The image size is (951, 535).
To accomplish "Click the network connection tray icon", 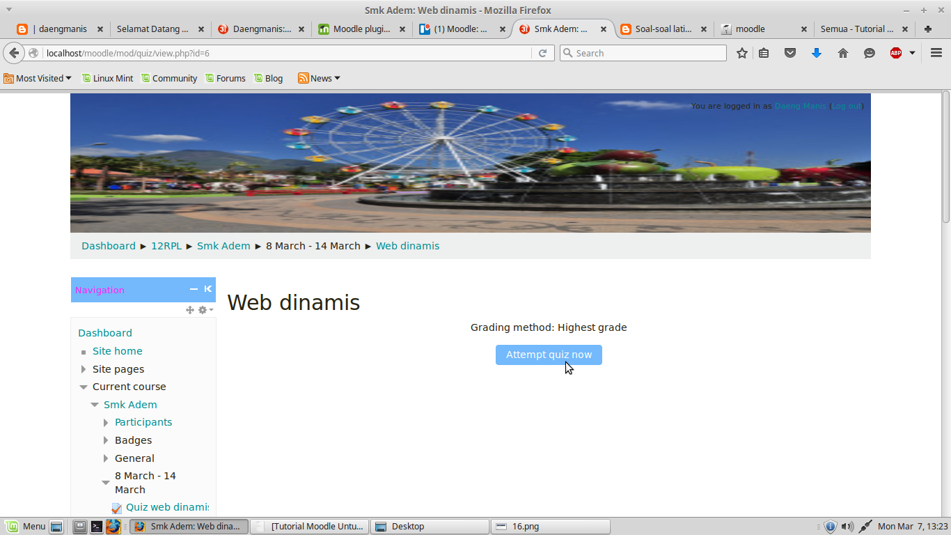I will (x=865, y=527).
